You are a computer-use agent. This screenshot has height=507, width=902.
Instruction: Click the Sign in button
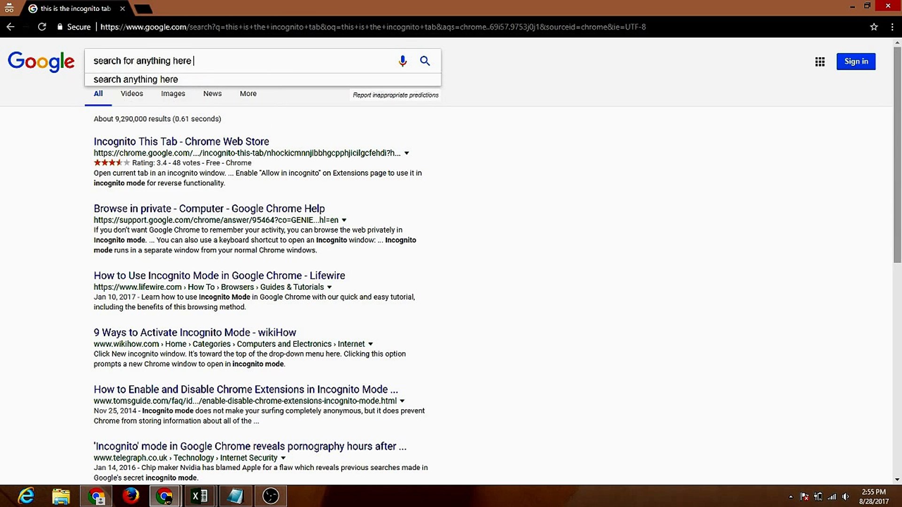click(855, 61)
